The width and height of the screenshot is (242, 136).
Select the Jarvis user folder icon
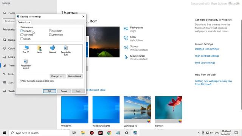coord(39,49)
